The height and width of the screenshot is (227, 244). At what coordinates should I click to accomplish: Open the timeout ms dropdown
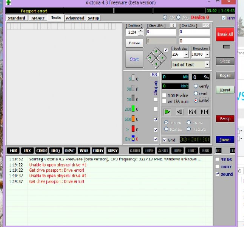click(207, 54)
